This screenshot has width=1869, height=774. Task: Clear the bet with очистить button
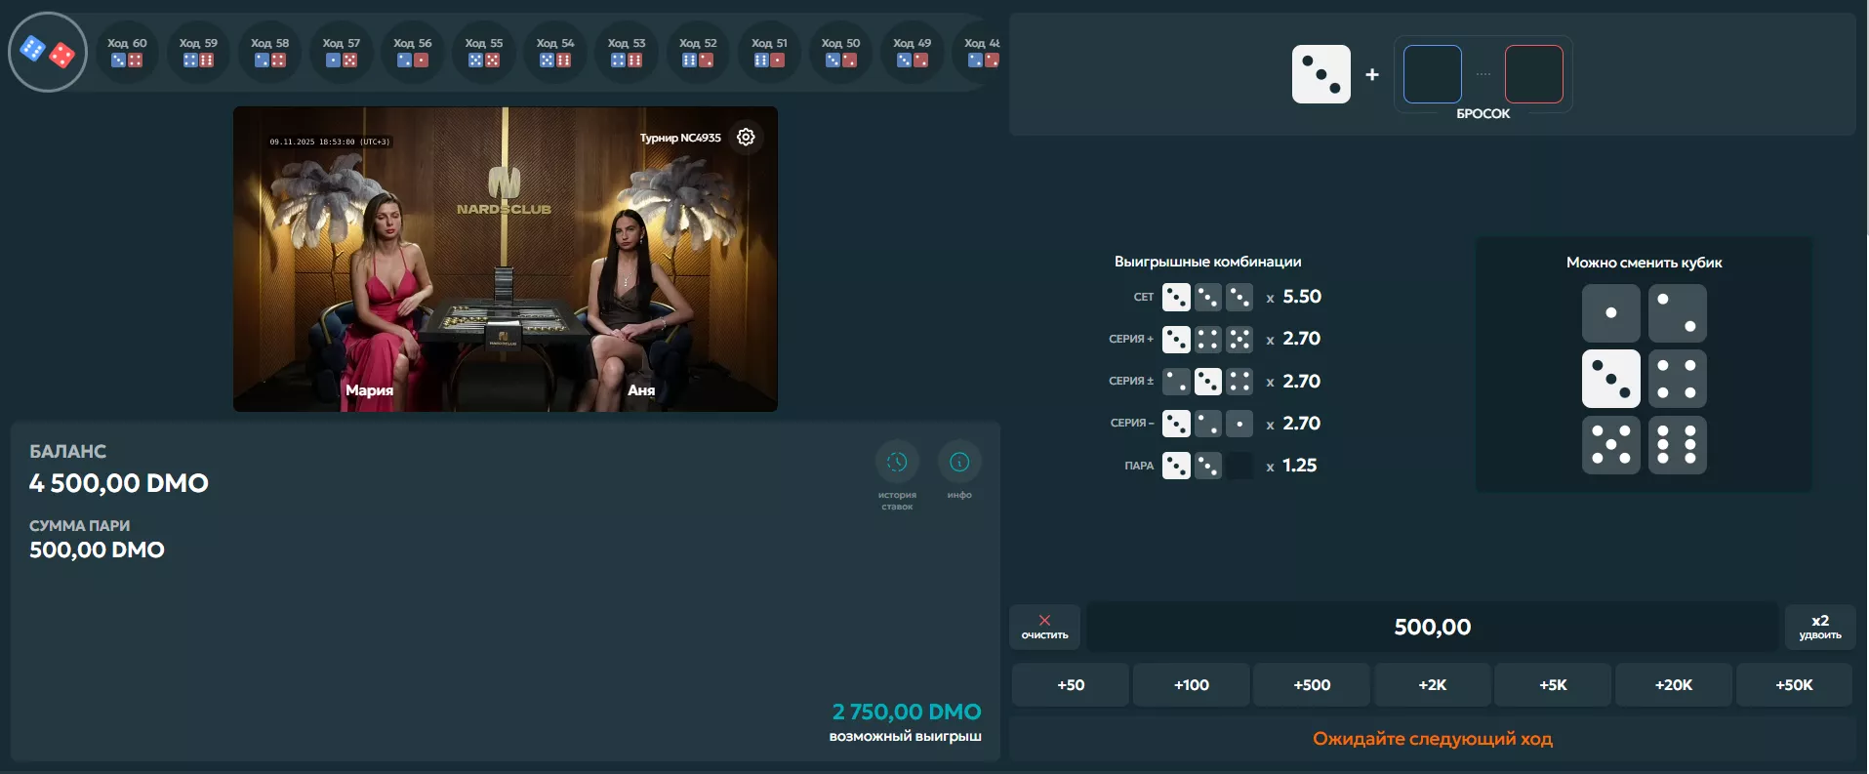1044,627
